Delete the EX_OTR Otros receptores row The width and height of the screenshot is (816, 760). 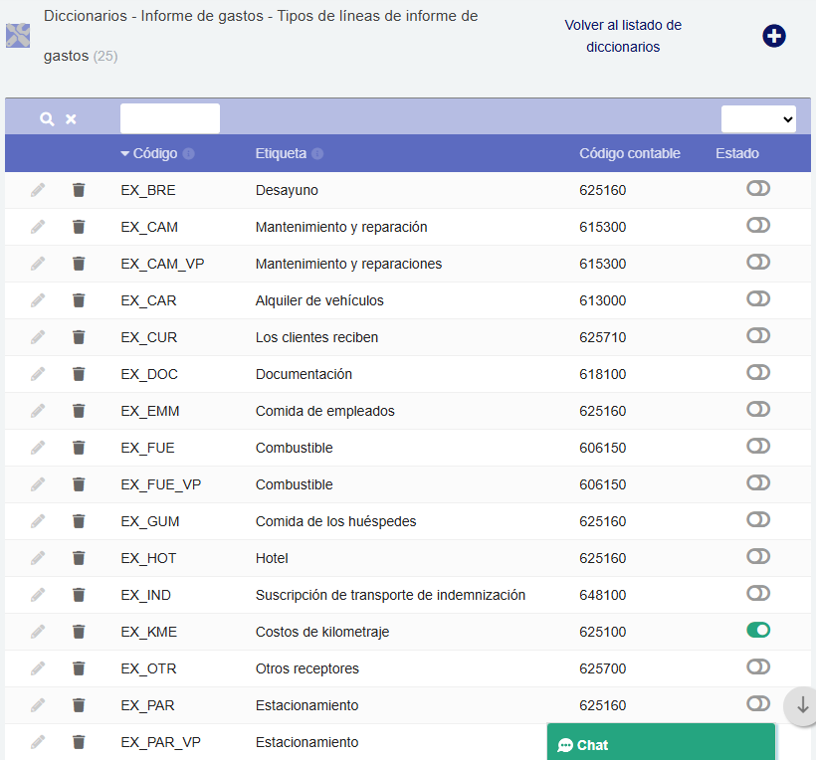coord(79,667)
